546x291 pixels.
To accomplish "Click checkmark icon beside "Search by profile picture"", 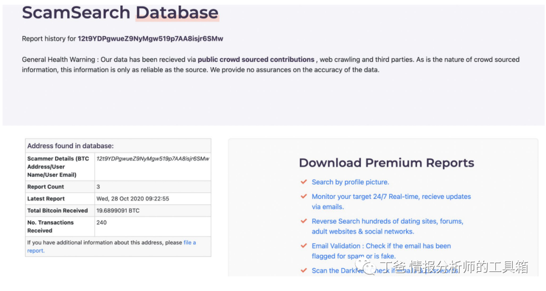I will tap(304, 182).
